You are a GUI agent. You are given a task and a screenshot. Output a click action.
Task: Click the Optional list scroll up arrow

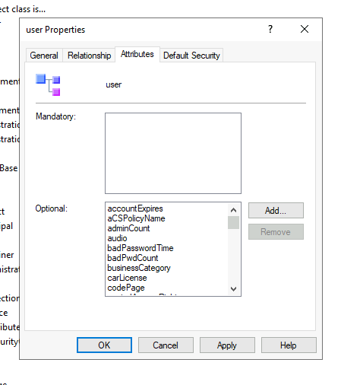[233, 210]
